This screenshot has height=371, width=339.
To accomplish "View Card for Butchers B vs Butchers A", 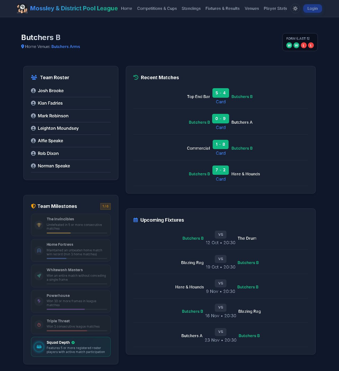I will pyautogui.click(x=221, y=127).
